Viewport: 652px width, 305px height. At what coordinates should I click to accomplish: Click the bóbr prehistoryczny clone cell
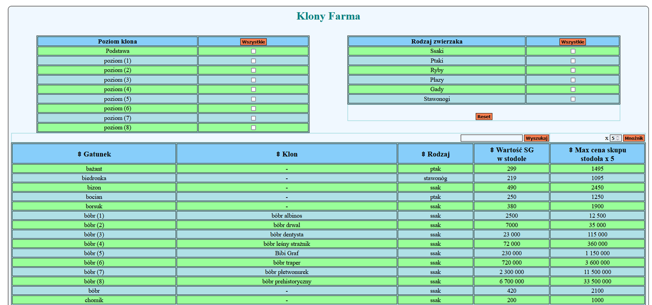pos(287,281)
